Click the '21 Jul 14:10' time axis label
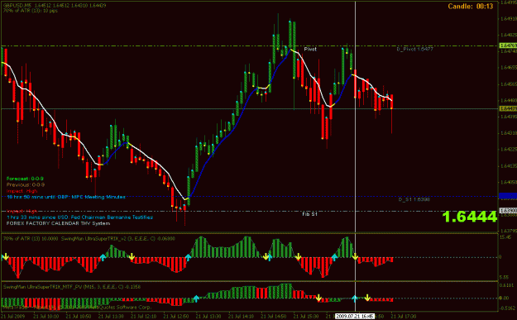517x320 pixels. pyautogui.click(x=241, y=317)
